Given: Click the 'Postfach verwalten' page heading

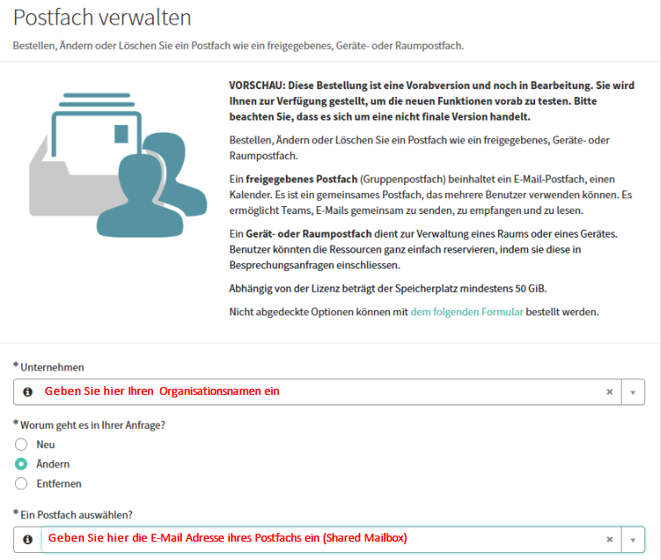Looking at the screenshot, I should [x=102, y=17].
